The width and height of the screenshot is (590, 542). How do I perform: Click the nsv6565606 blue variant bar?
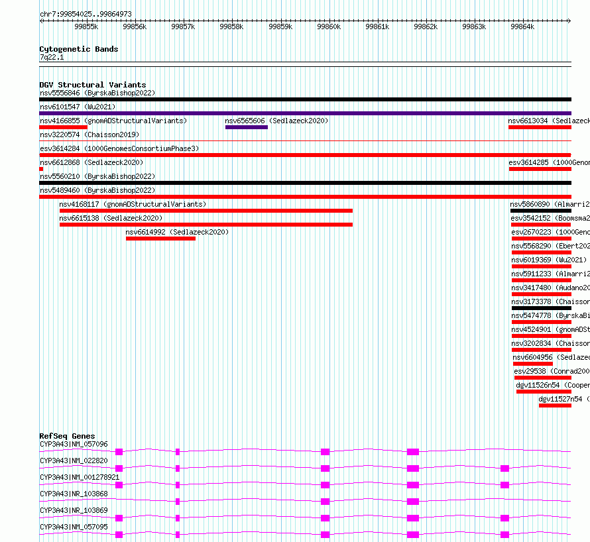click(x=246, y=127)
